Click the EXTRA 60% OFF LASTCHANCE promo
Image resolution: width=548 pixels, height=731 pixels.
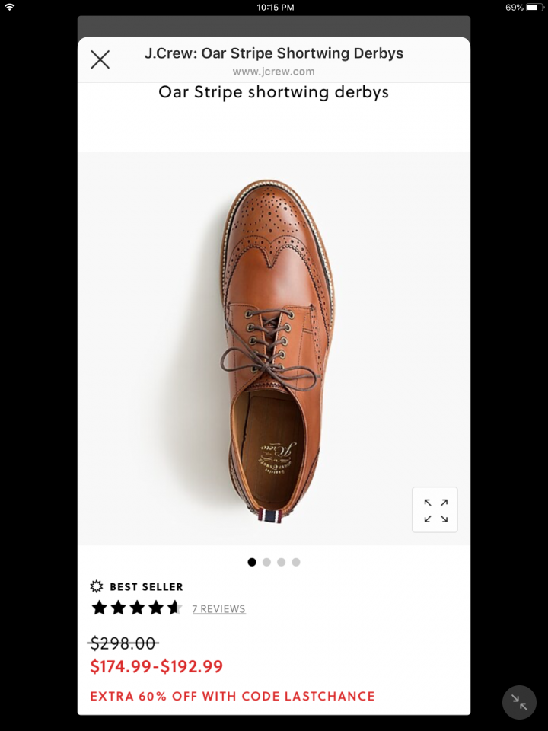(232, 696)
